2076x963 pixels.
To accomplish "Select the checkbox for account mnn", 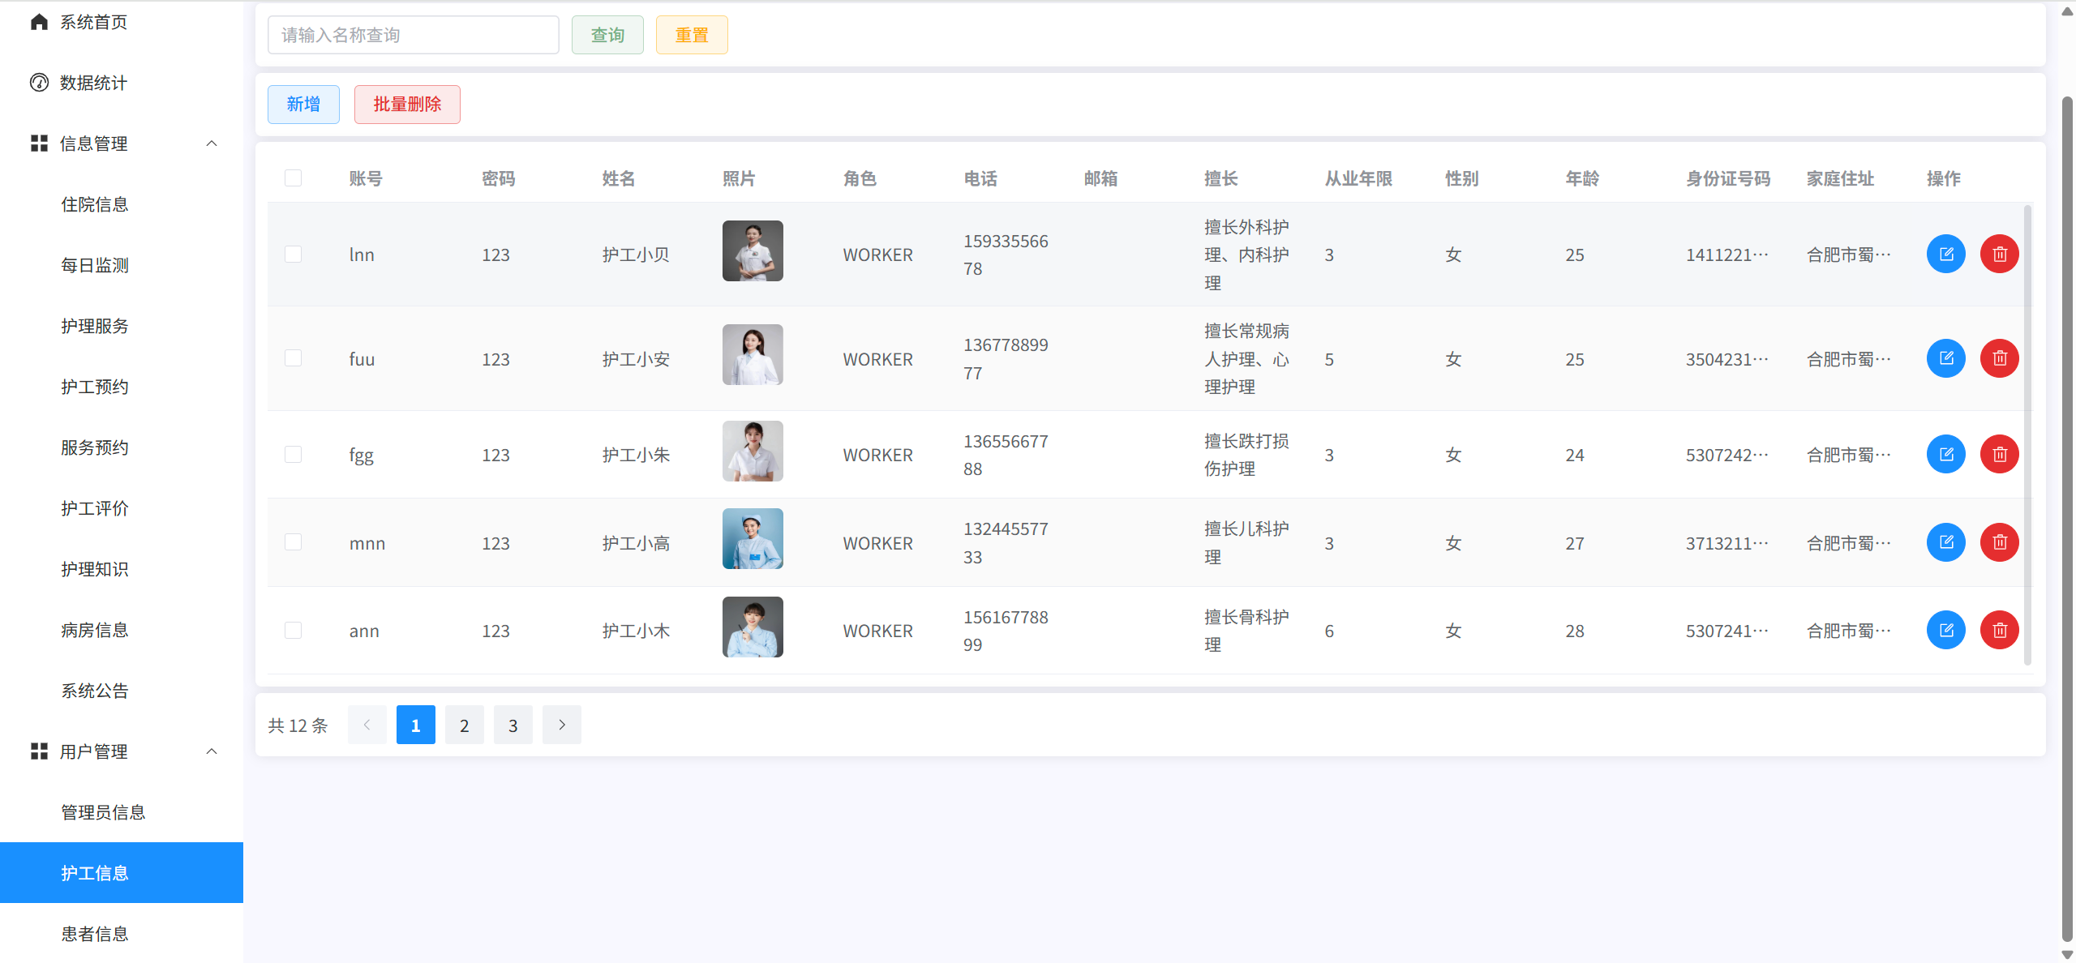I will click(x=294, y=542).
